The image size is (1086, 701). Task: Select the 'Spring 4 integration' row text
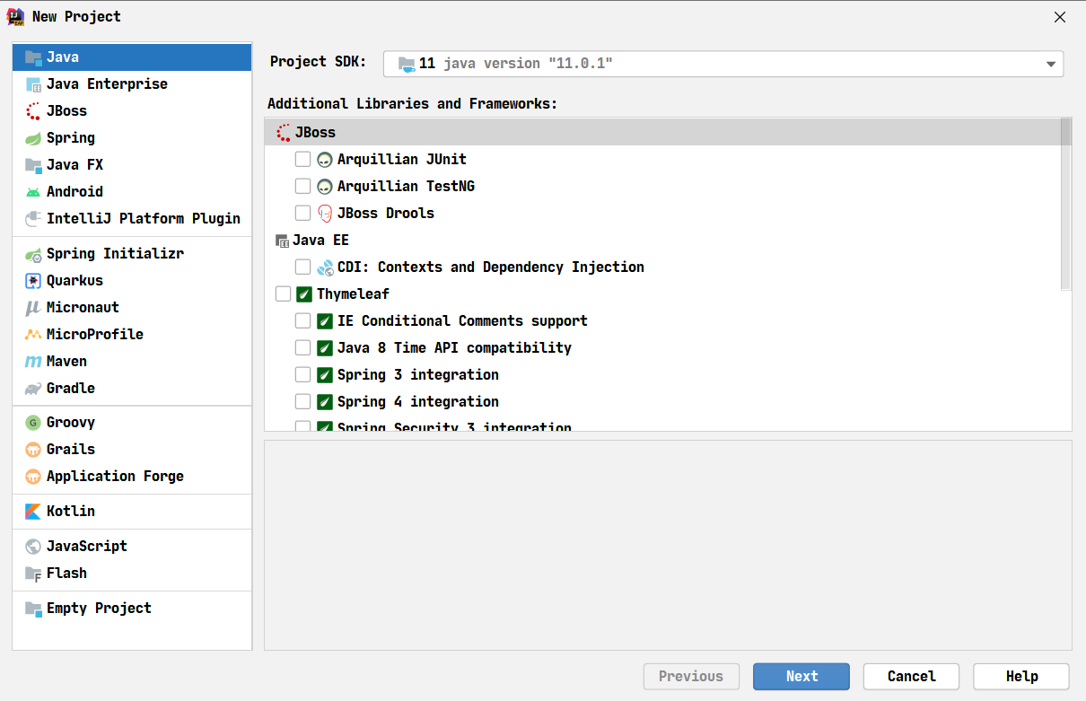coord(418,402)
